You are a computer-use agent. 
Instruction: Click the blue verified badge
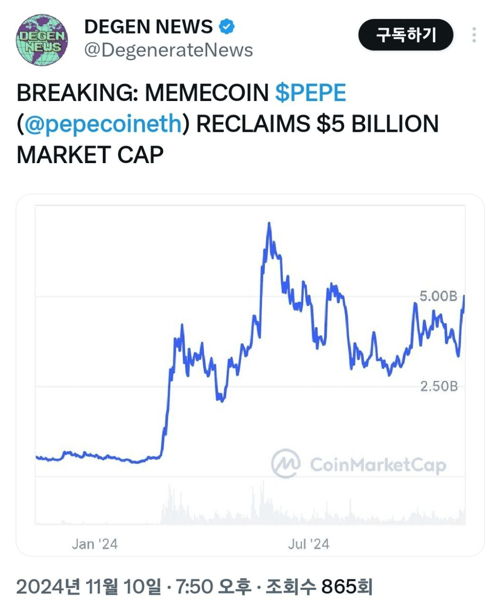click(227, 27)
